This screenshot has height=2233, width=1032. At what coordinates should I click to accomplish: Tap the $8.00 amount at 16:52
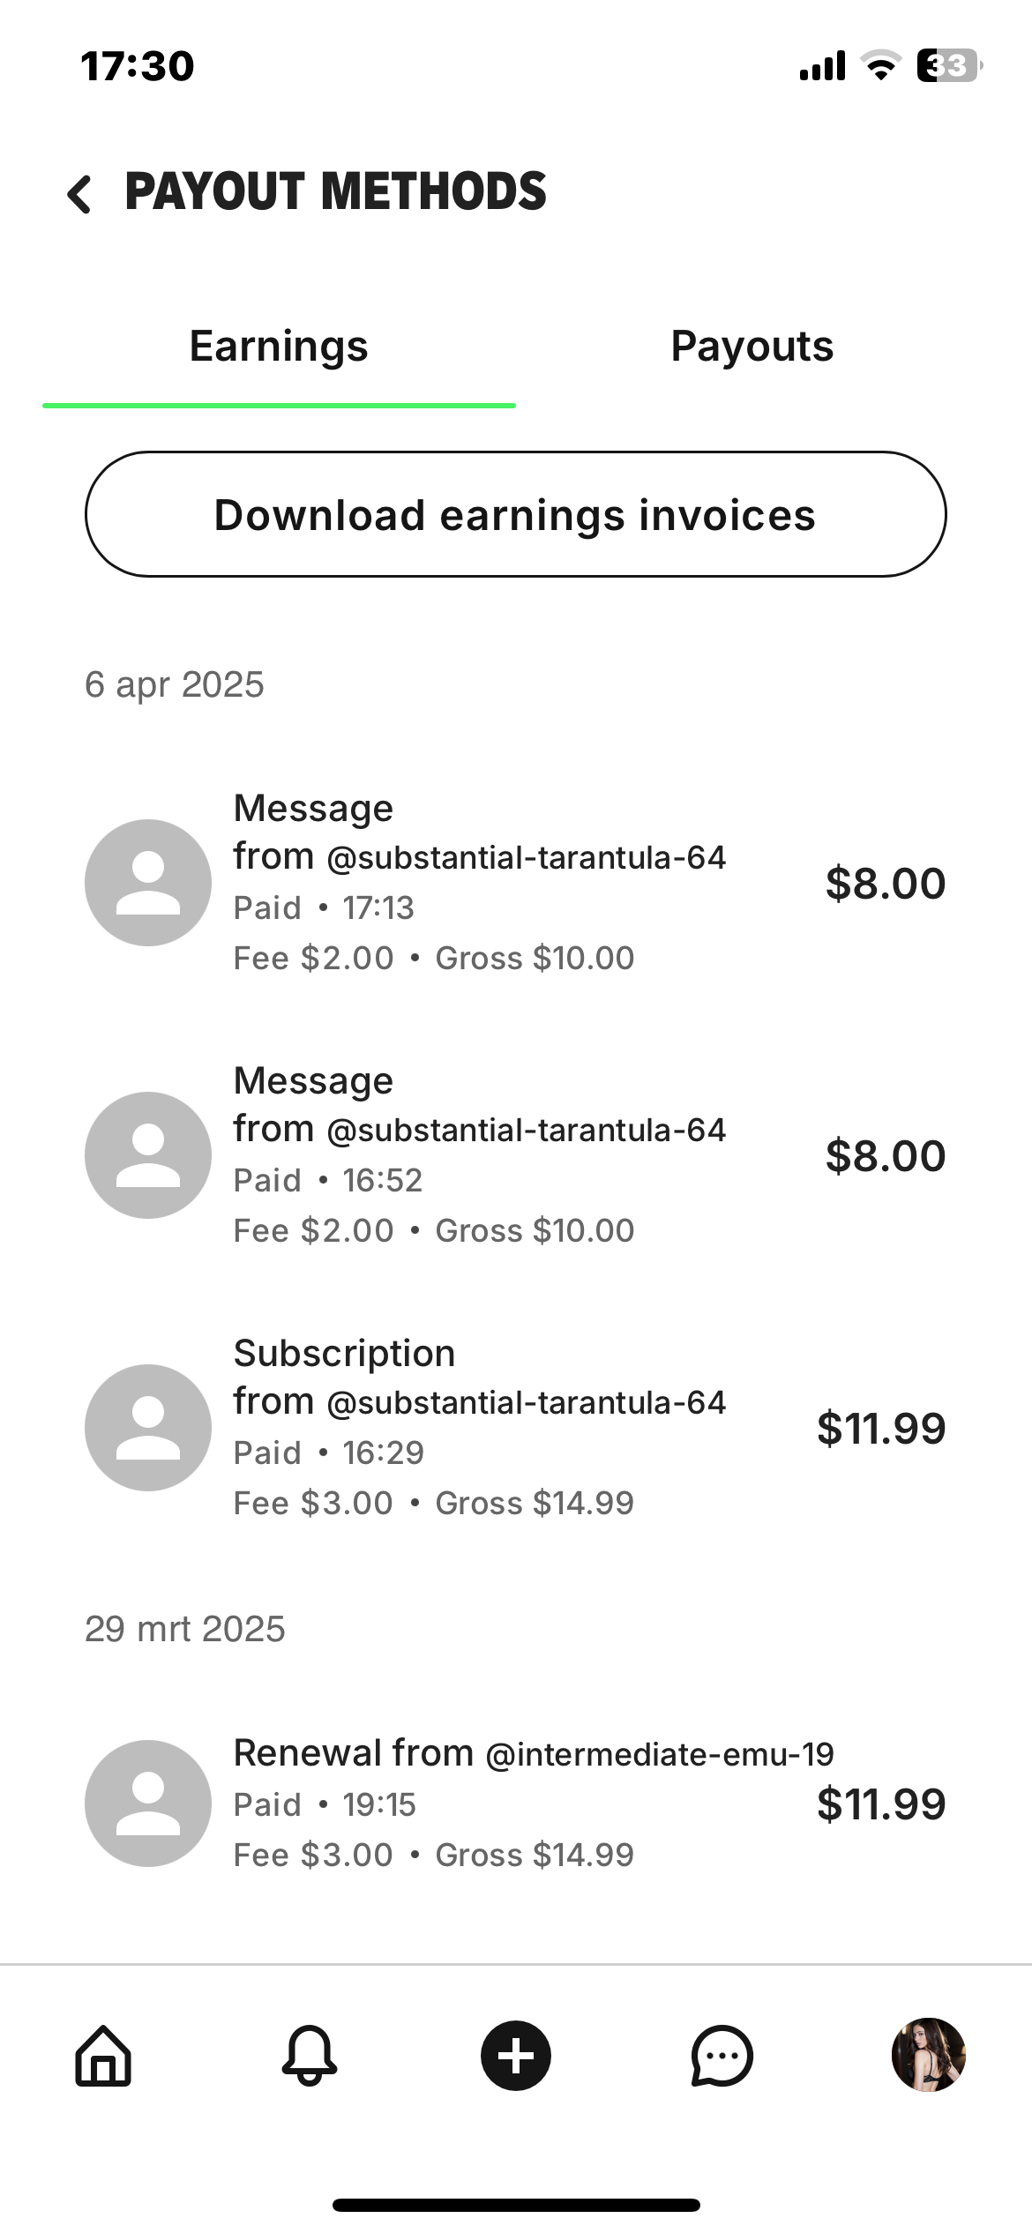[x=885, y=1155]
